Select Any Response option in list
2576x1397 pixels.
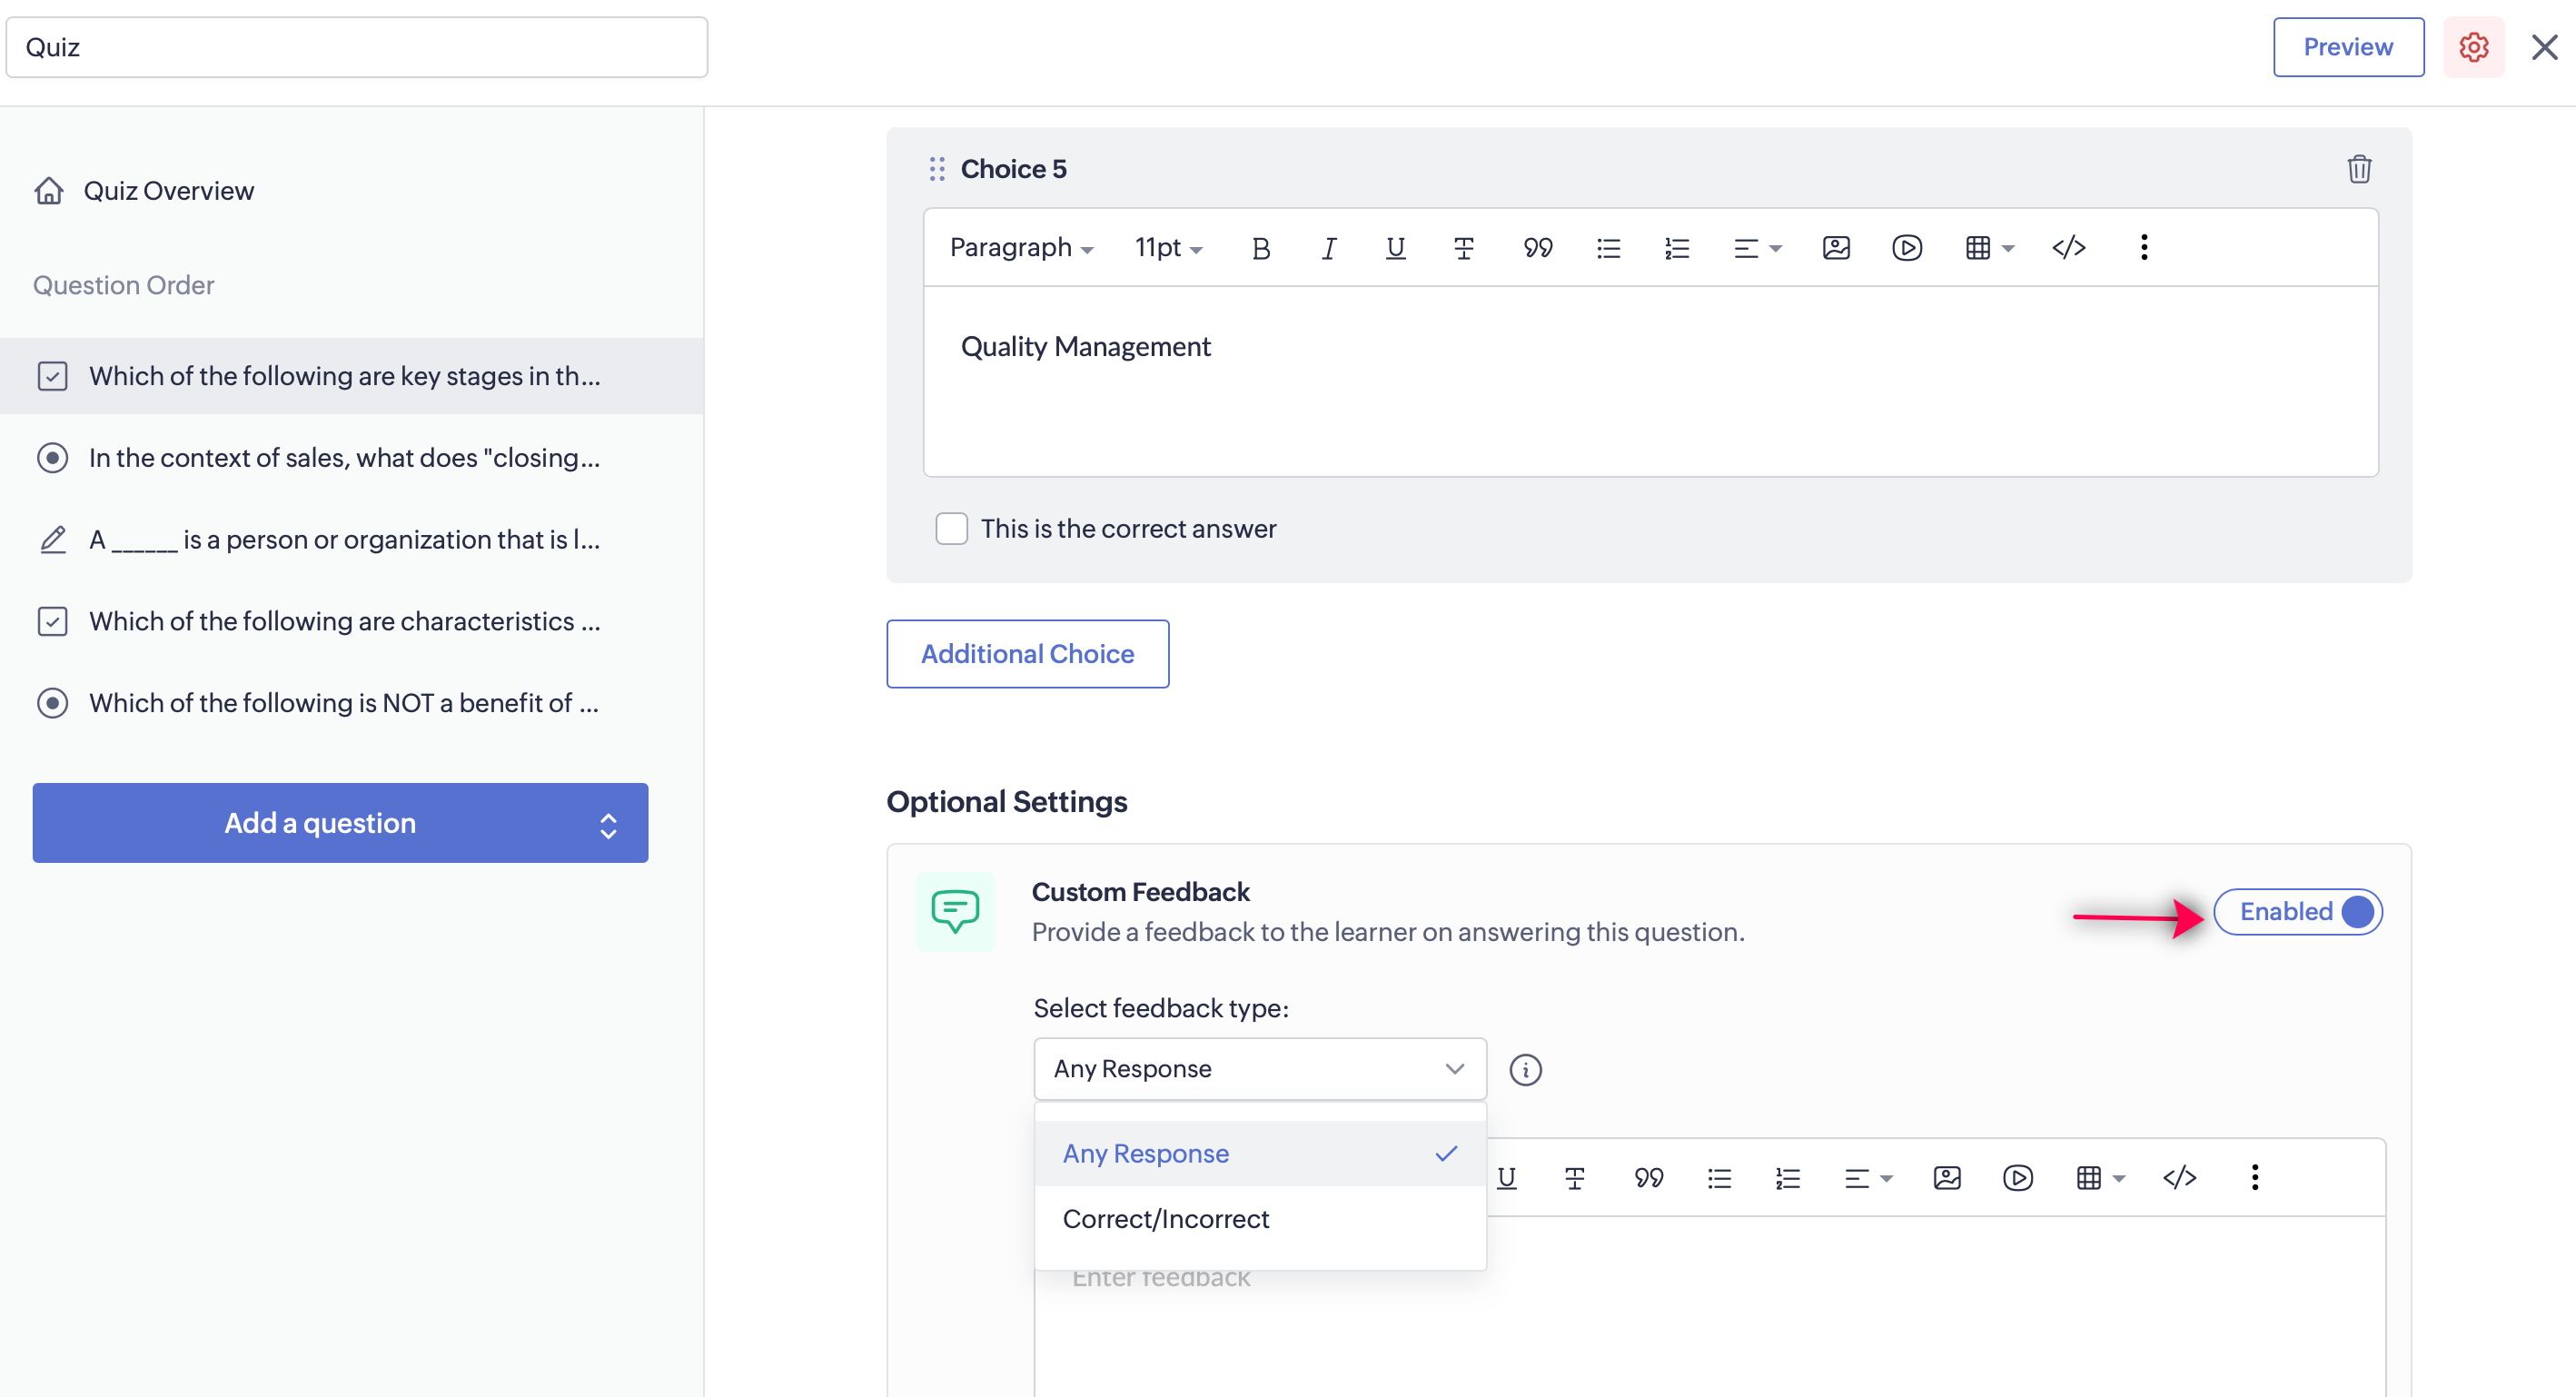point(1146,1153)
